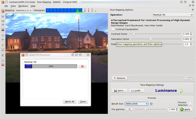Viewport: 196px width, 119px height.
Task: Open the Windows menu
Action: point(23,6)
